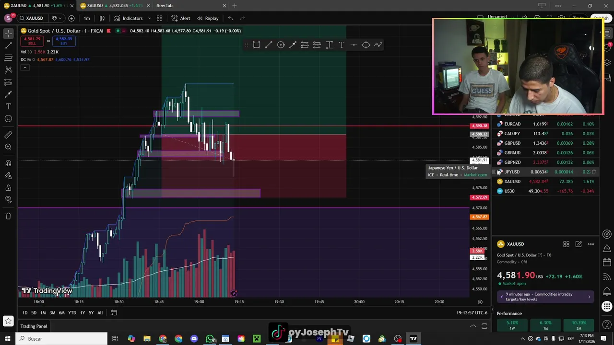The height and width of the screenshot is (345, 614).
Task: Open XAUUSD details panel more options
Action: click(x=590, y=244)
